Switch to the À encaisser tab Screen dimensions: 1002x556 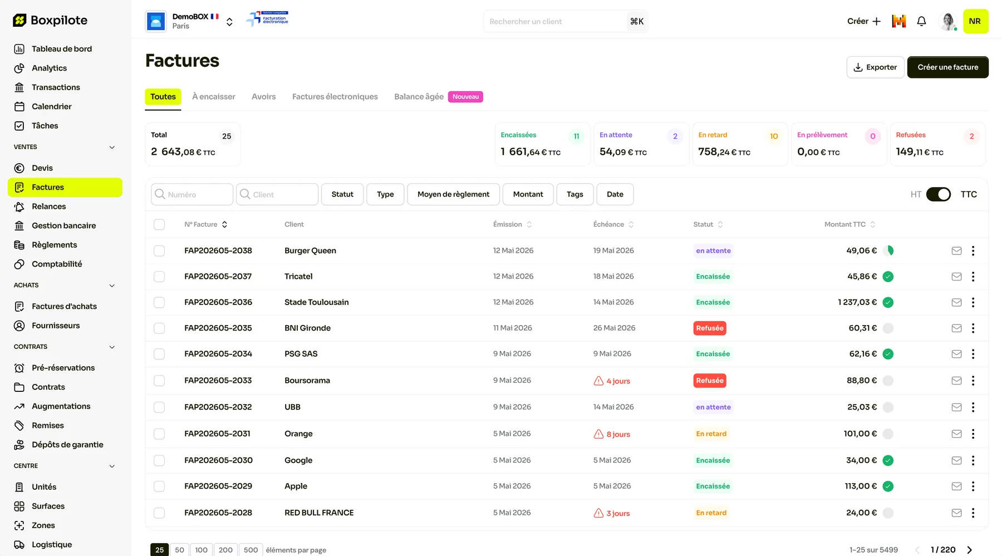point(214,97)
